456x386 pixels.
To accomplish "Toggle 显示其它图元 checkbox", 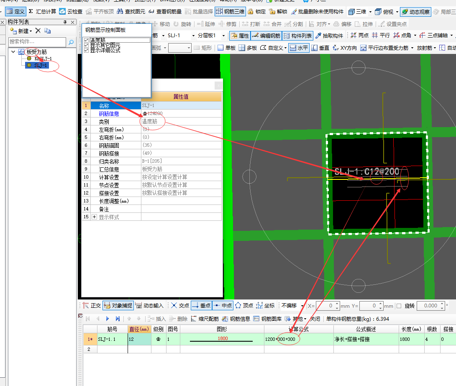I will pos(86,45).
